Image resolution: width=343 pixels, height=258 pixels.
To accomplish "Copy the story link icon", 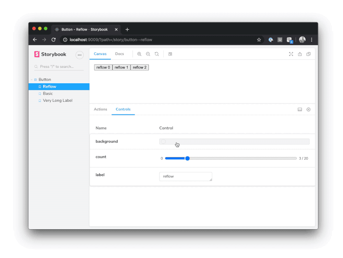I will [x=308, y=54].
